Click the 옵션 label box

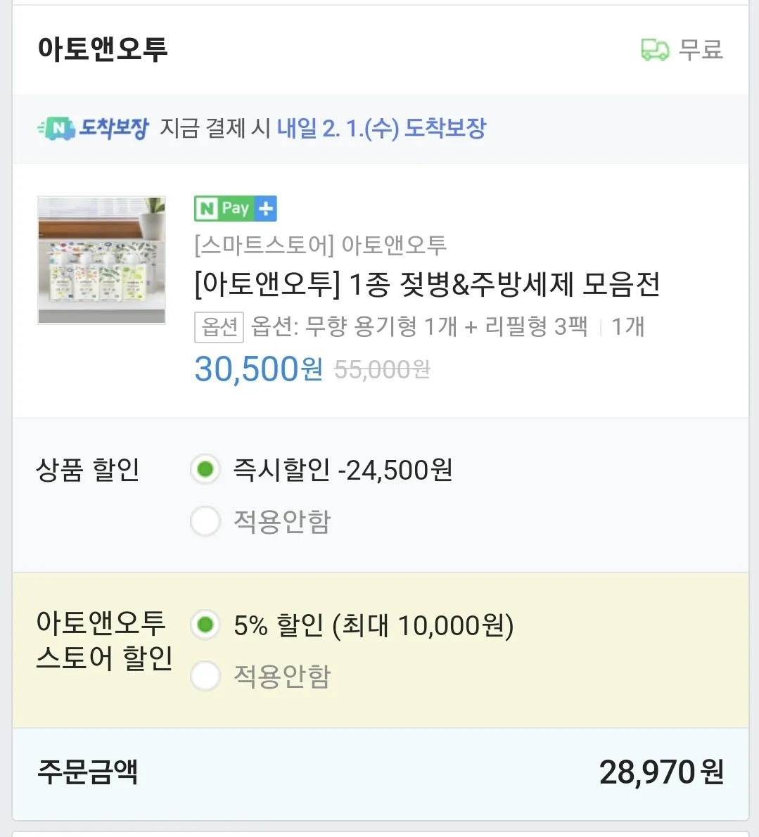click(219, 326)
